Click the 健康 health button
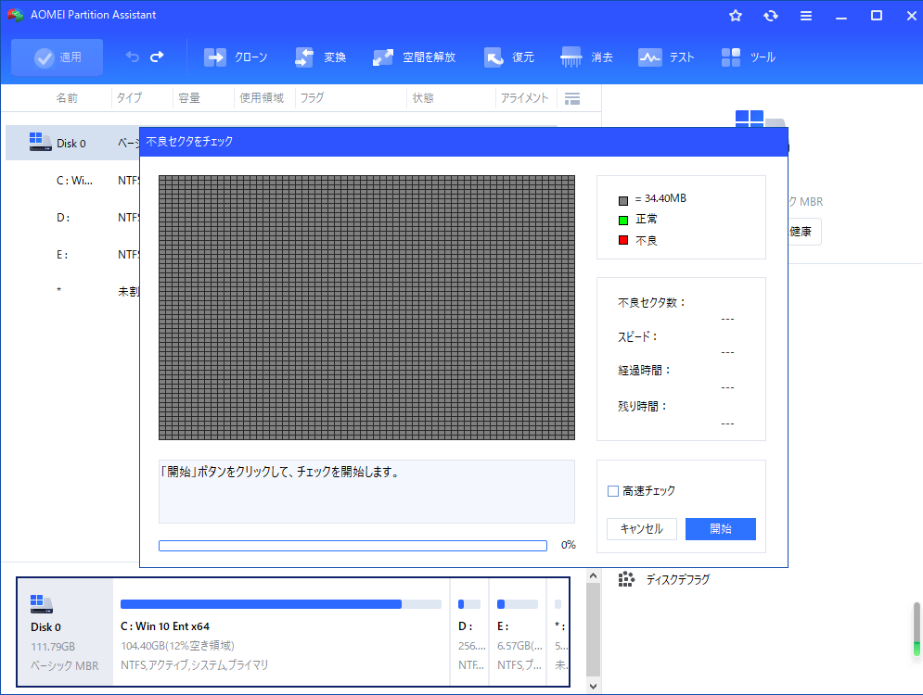The height and width of the screenshot is (695, 923). [x=804, y=232]
